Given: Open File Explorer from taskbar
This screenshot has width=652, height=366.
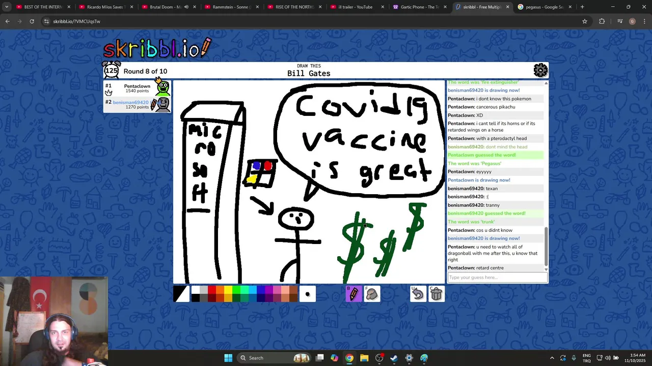Looking at the screenshot, I should 364,358.
